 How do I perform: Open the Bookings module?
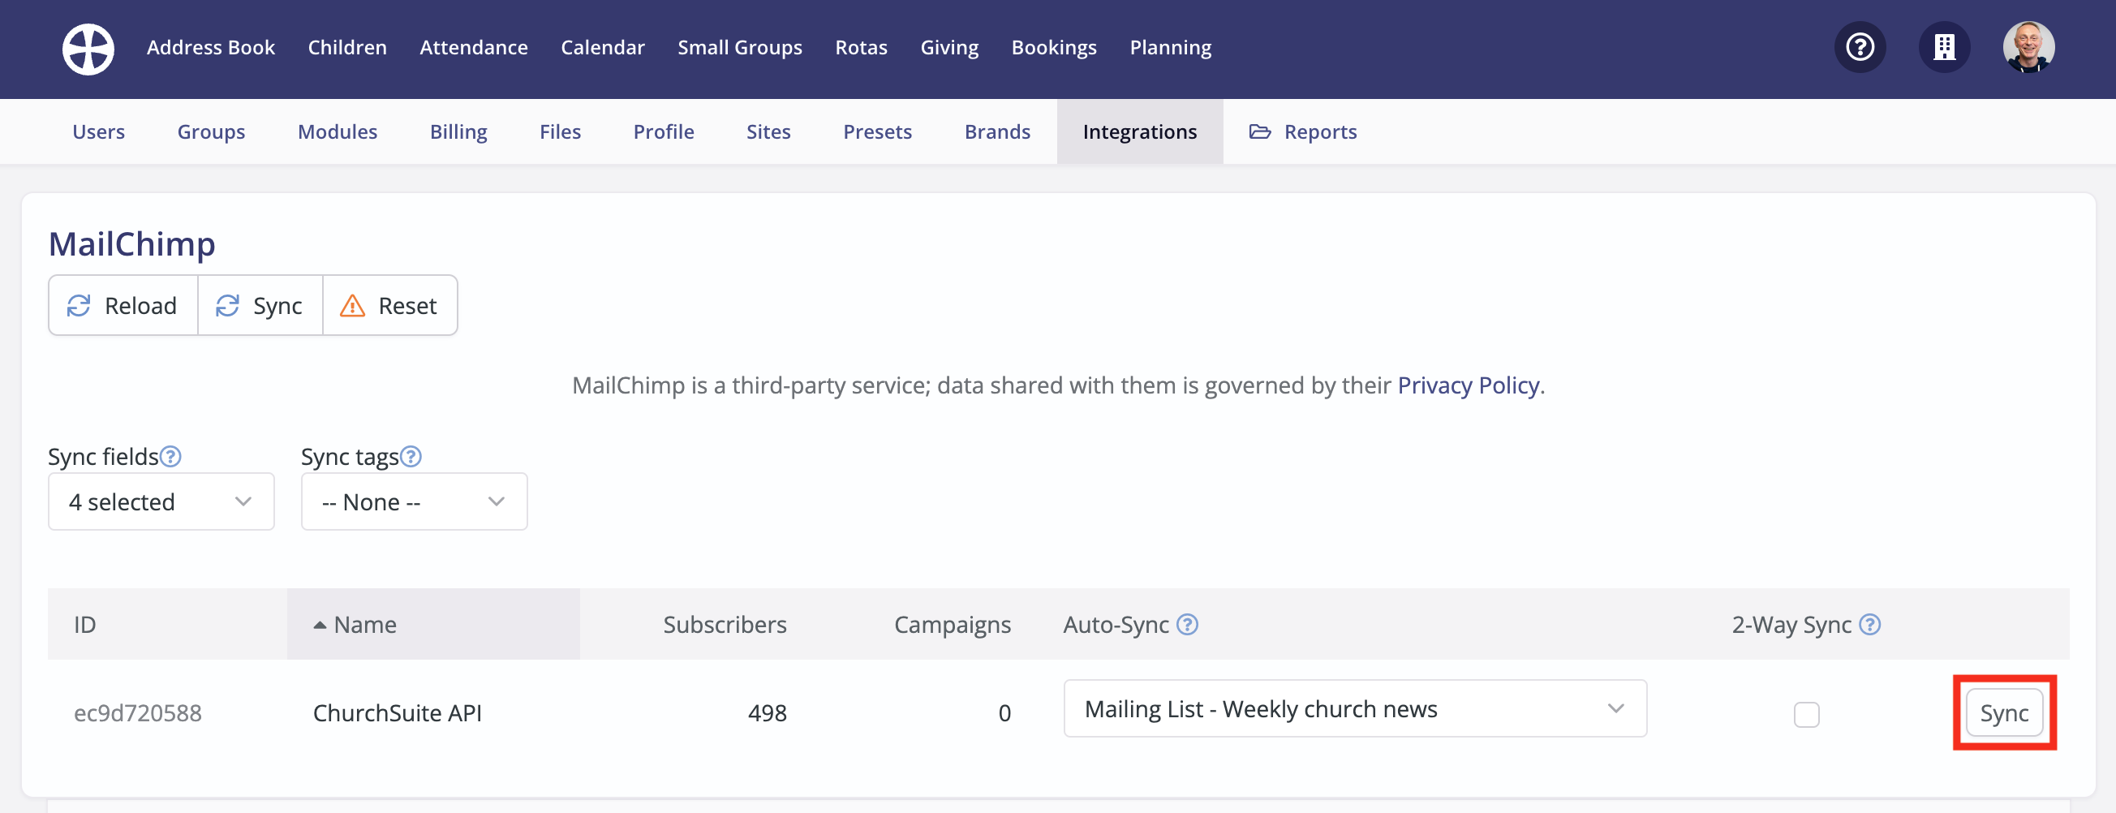1054,48
